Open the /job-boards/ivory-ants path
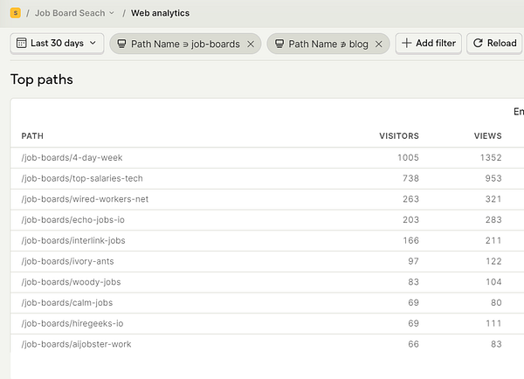 tap(67, 261)
